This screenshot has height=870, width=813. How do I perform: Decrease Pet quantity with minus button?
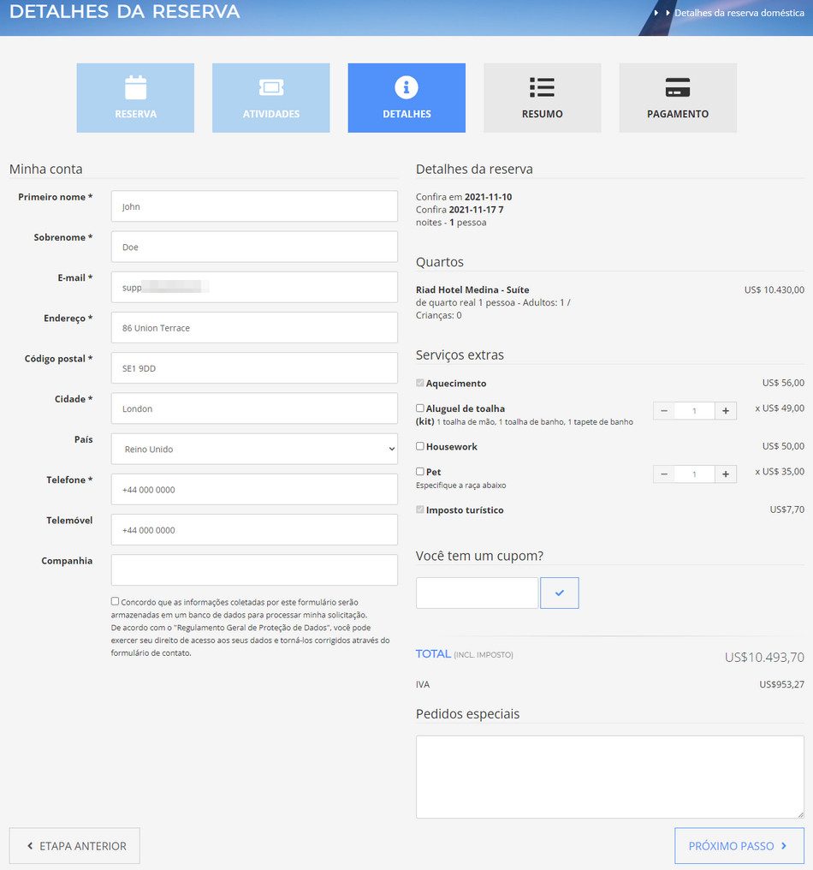pyautogui.click(x=664, y=474)
